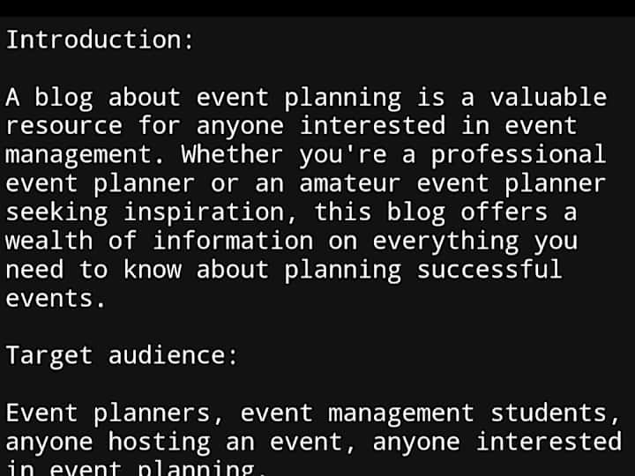Click the word 'management.' before 'Whether'
This screenshot has height=476, width=635.
click(85, 155)
